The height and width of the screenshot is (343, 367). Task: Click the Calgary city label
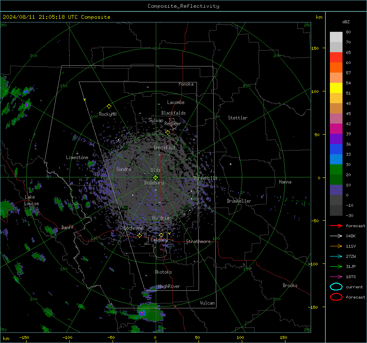[159, 240]
